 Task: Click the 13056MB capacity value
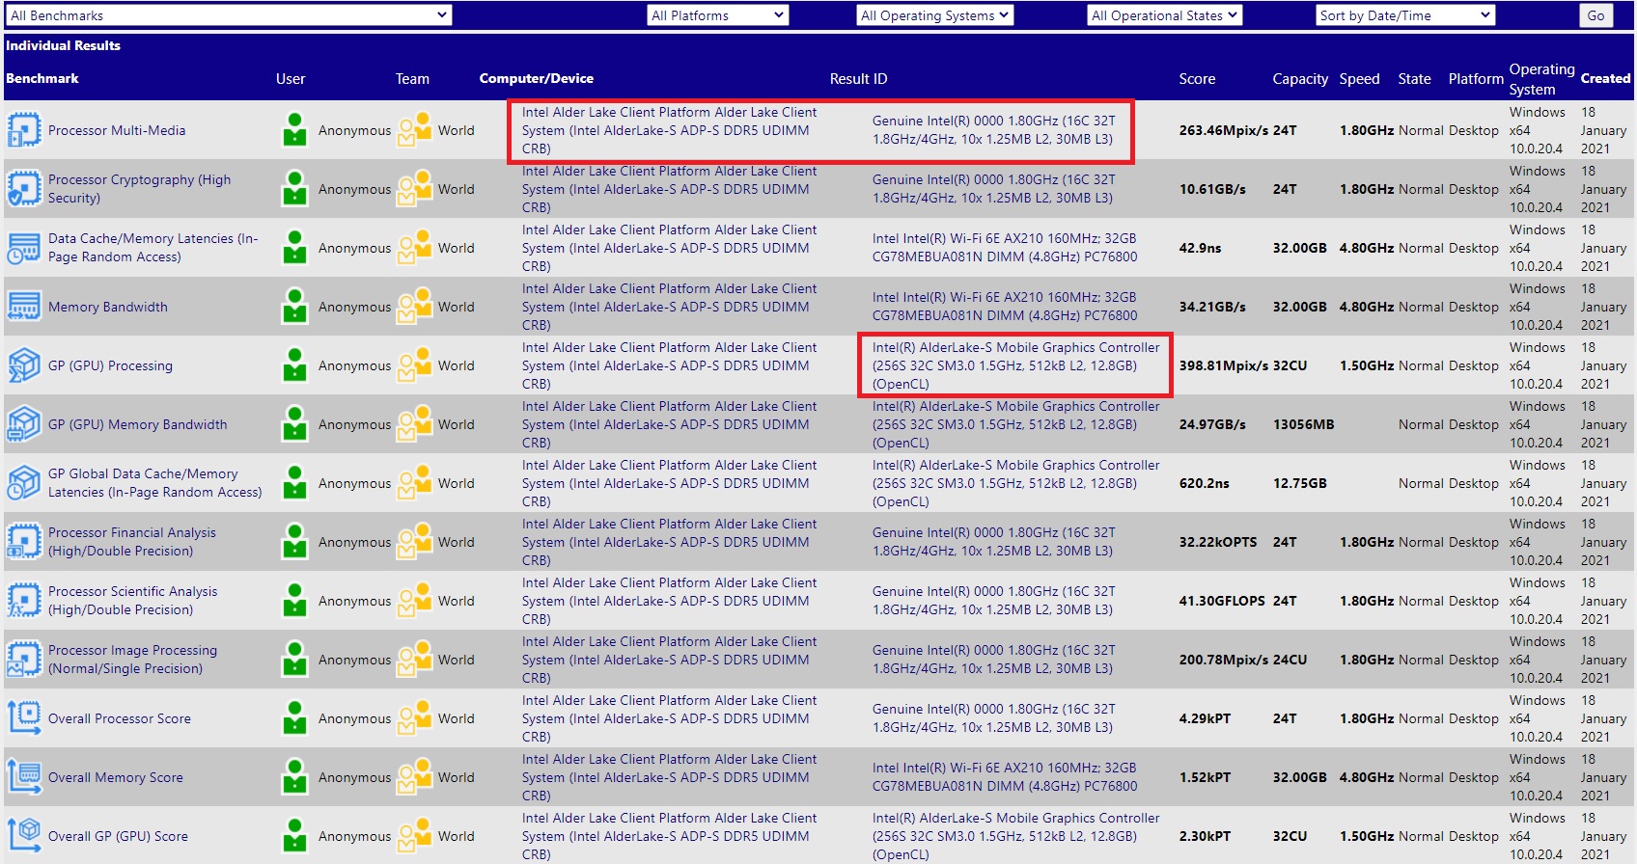1304,424
